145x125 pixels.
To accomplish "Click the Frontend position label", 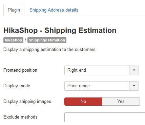I will click(20, 70).
